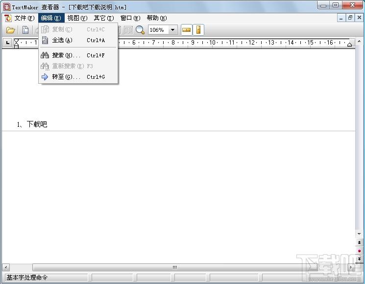The height and width of the screenshot is (284, 365).
Task: Click the right indent triangle marker on ruler
Action: 349,44
